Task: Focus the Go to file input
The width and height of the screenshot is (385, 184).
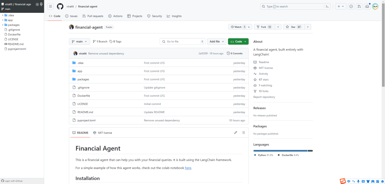Action: click(x=183, y=41)
